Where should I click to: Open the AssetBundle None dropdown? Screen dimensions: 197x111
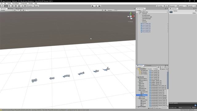click(185, 108)
